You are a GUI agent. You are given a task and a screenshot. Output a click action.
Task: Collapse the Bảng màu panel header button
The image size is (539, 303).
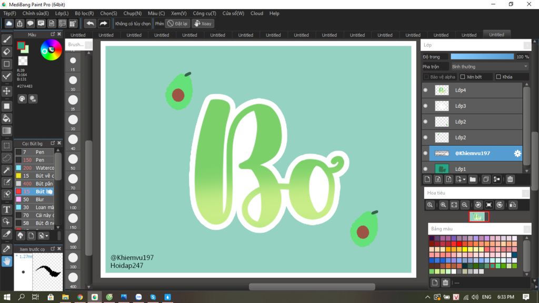pos(527,229)
